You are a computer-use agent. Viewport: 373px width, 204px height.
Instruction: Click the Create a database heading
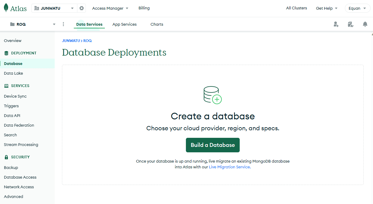click(213, 116)
